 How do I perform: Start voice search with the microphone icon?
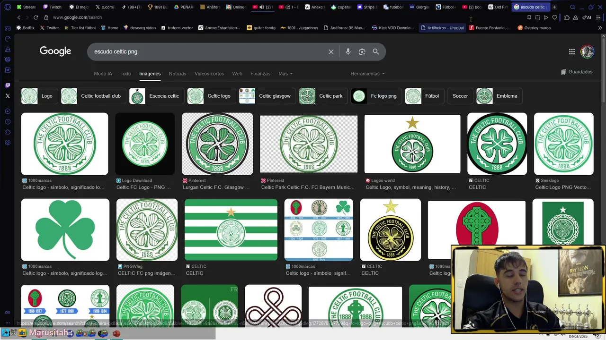pyautogui.click(x=348, y=51)
